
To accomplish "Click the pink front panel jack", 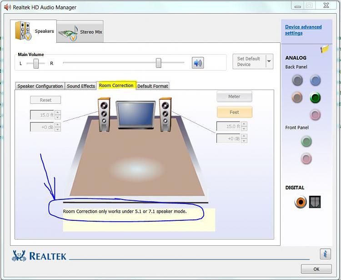I will (306, 158).
